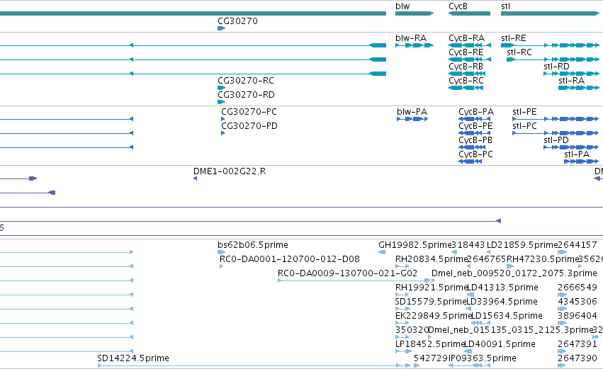Select the stl-RD transcript
Image resolution: width=603 pixels, height=369 pixels.
click(571, 74)
